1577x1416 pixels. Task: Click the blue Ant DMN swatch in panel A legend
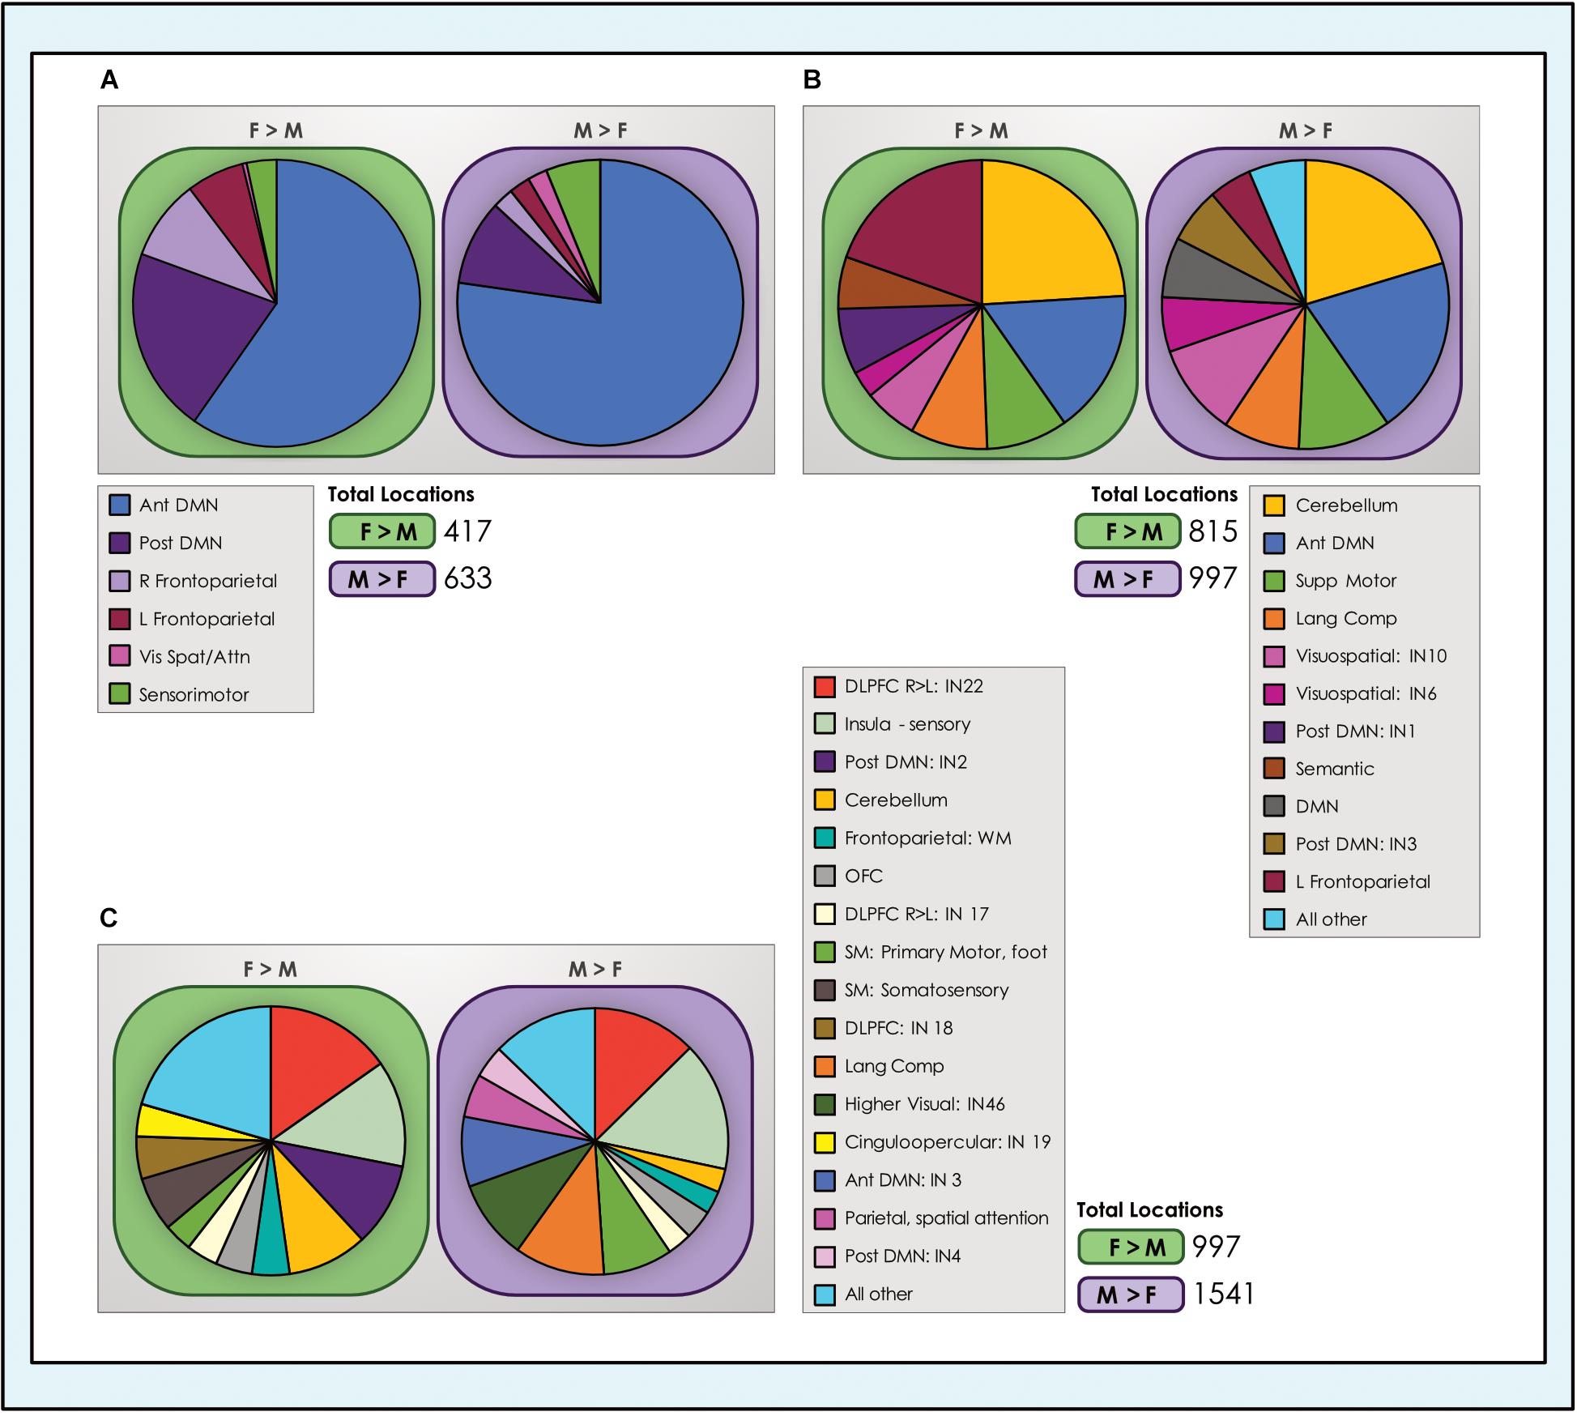click(120, 505)
